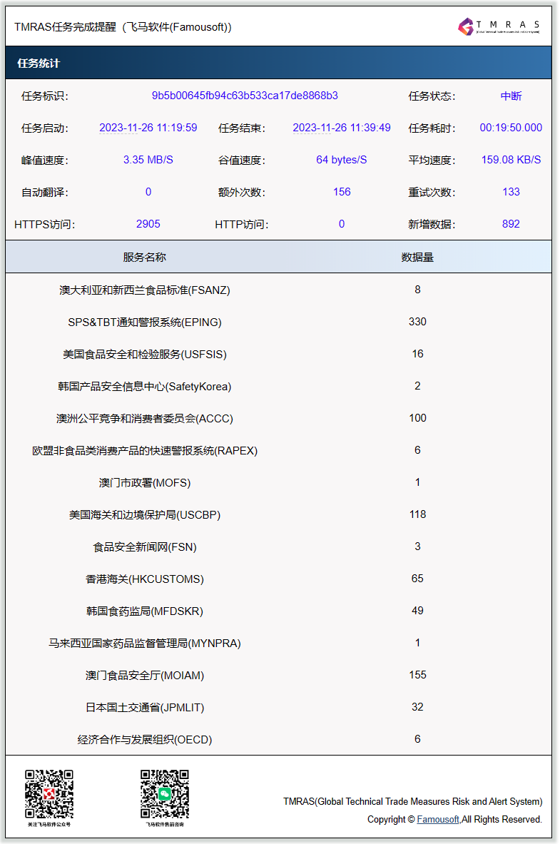Screen dimensions: 560x844
Task: Select row 经济合作与发展组织(OECD)
Action: pos(278,740)
